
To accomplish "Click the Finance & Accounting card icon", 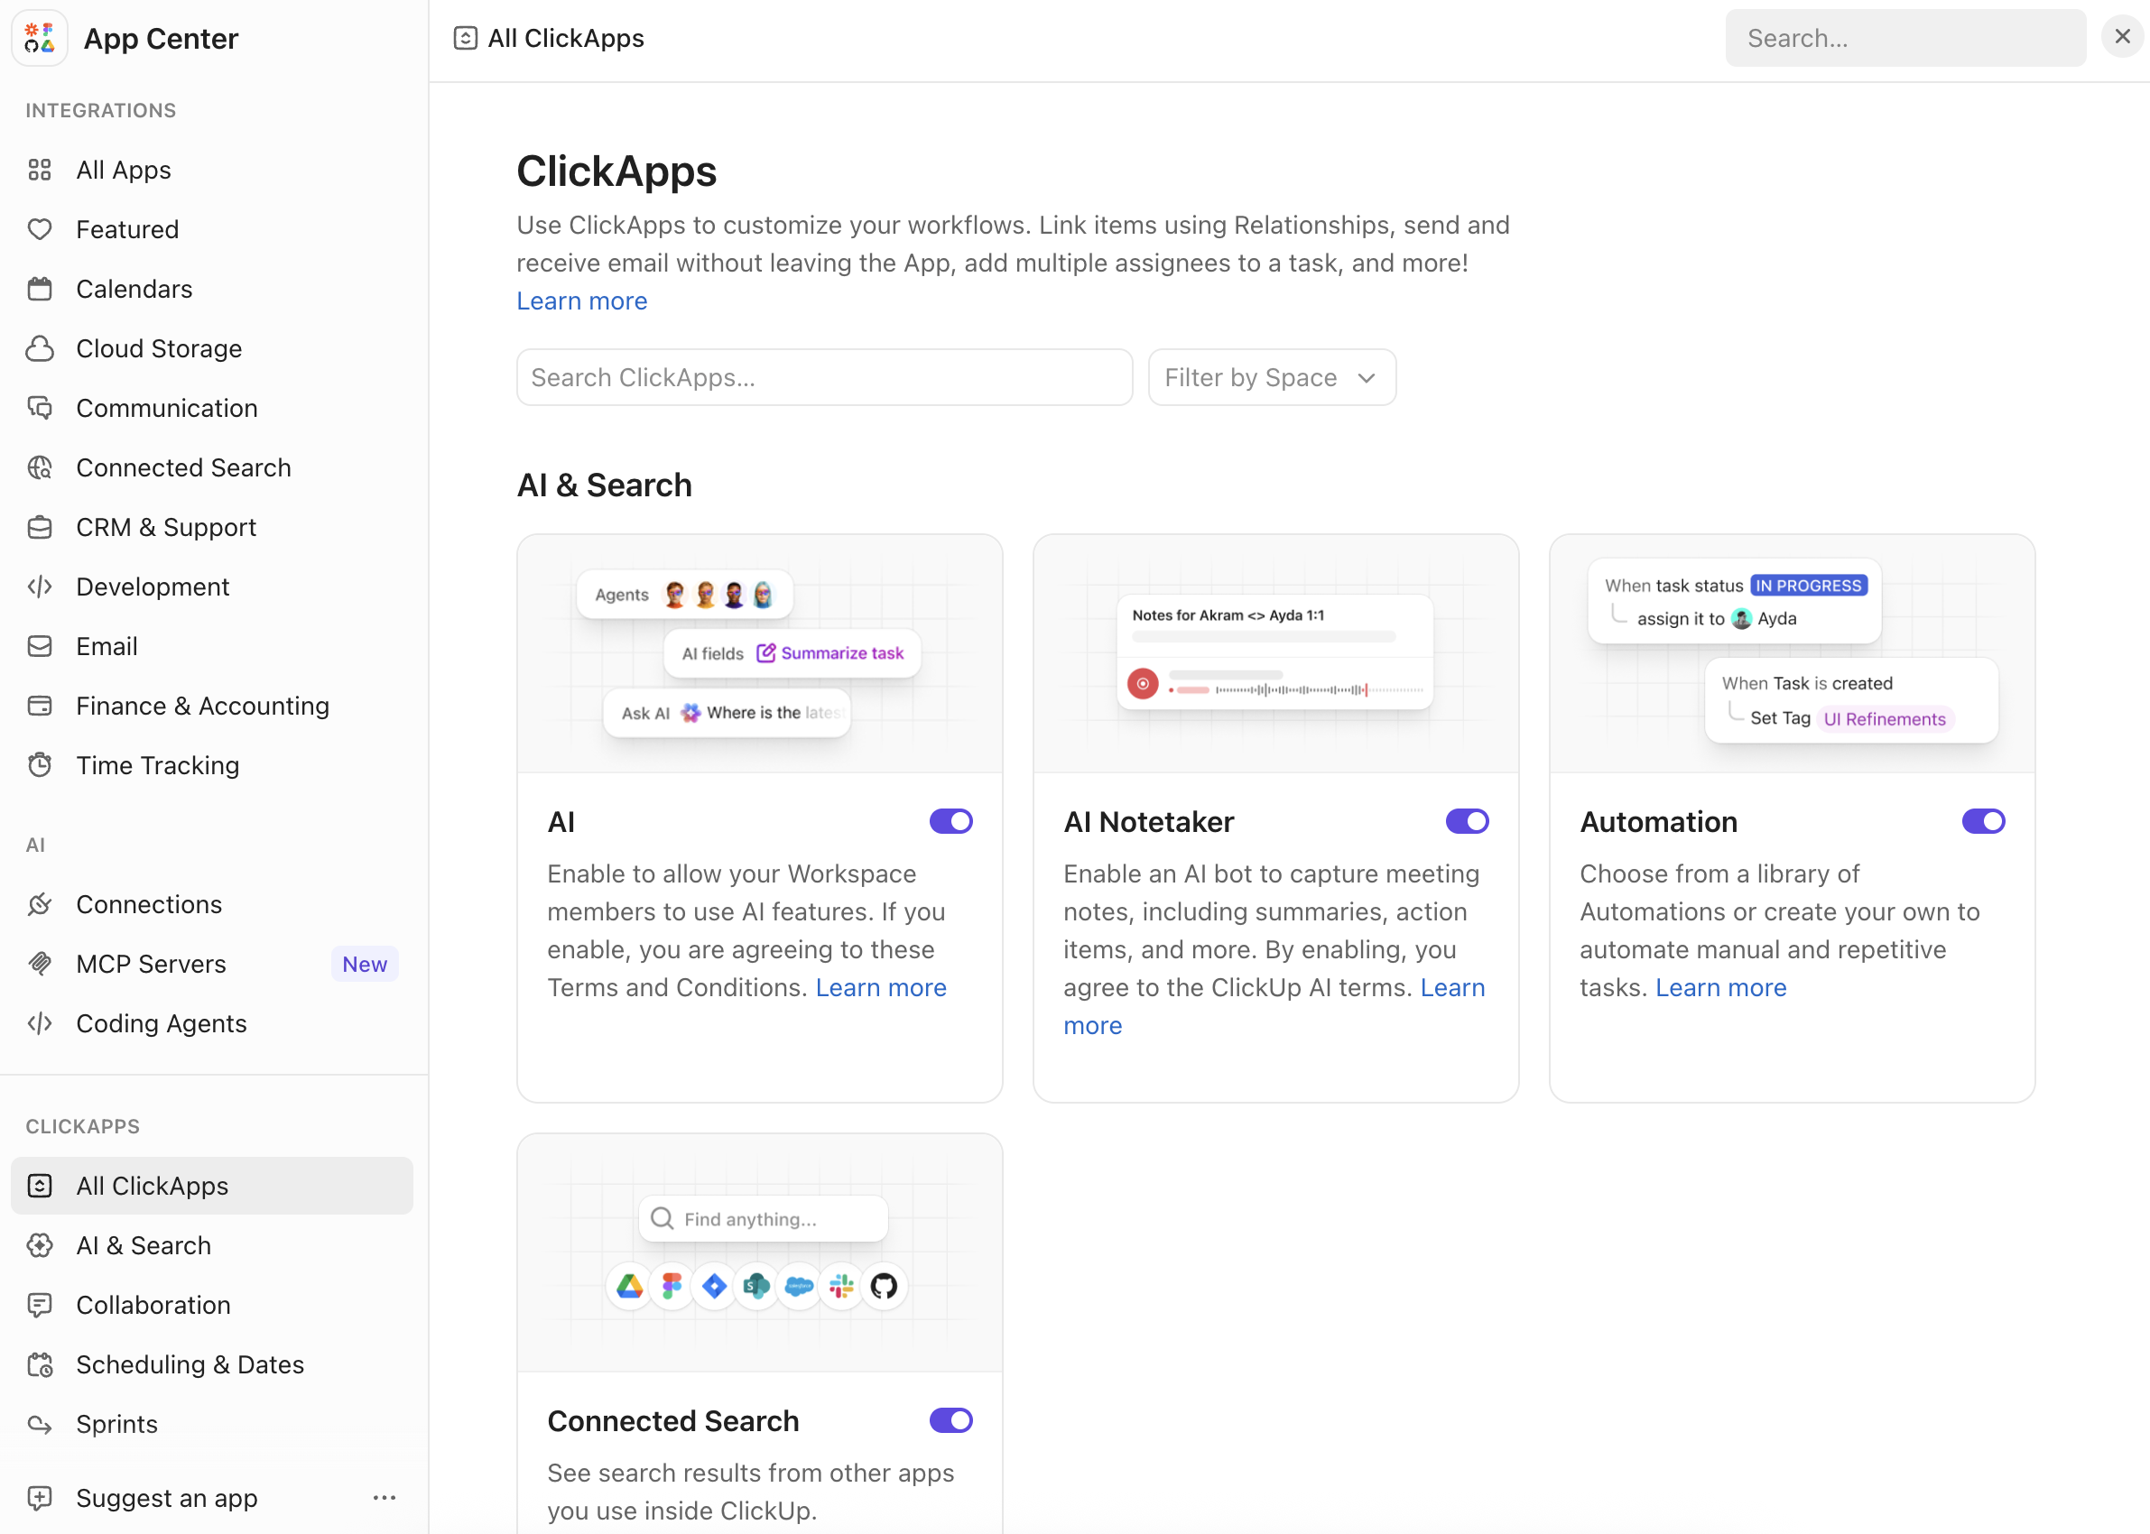I will [40, 706].
